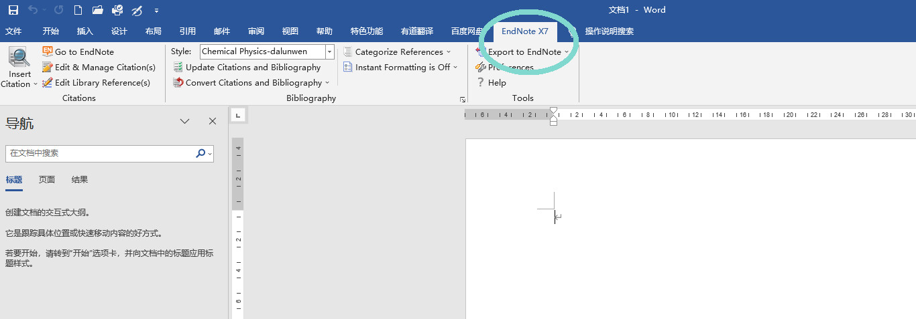Viewport: 916px width, 319px height.
Task: Redo the last action
Action: tap(59, 10)
